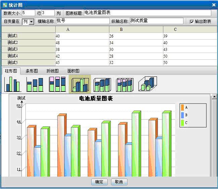This screenshot has width=218, height=189.
Task: Select the 3D clustered column chart icon
Action: click(80, 84)
